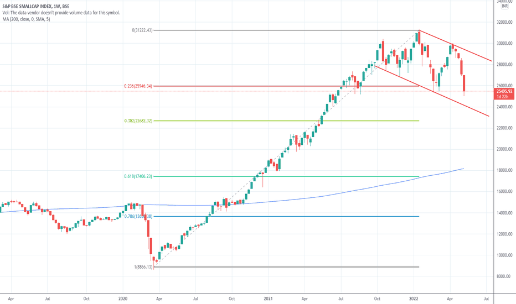Click the 12000.00 price axis label
The height and width of the screenshot is (304, 516).
[x=504, y=234]
